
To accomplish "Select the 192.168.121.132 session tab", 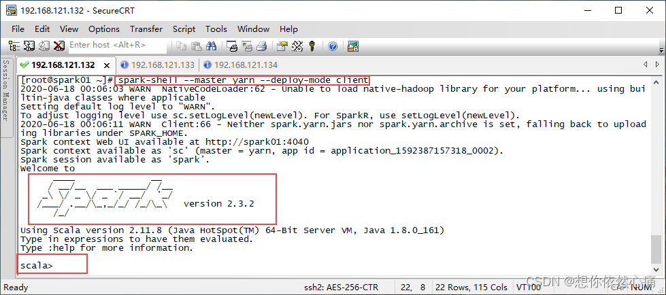I will point(63,65).
